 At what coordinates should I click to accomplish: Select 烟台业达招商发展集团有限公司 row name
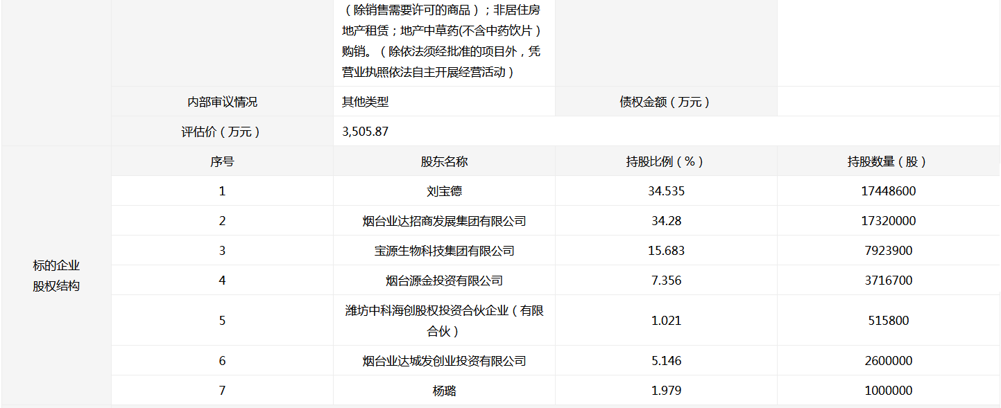pos(444,221)
